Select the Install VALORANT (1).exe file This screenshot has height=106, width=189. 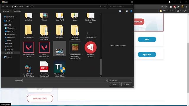(29, 49)
